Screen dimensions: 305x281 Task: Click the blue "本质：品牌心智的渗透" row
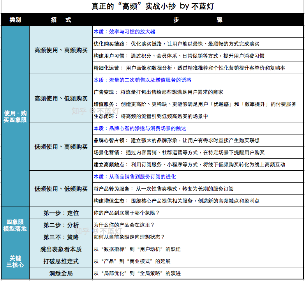[x=139, y=128]
